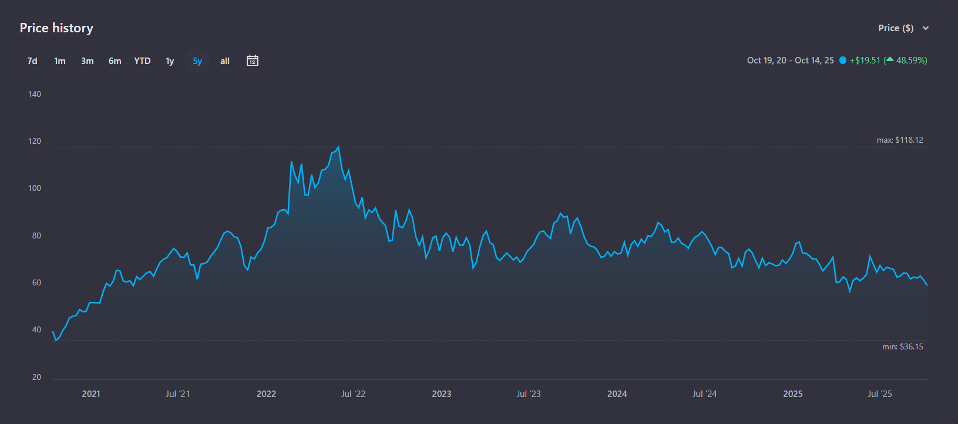Click the active 5y range button
Screen dimensions: 958x424
tap(197, 61)
